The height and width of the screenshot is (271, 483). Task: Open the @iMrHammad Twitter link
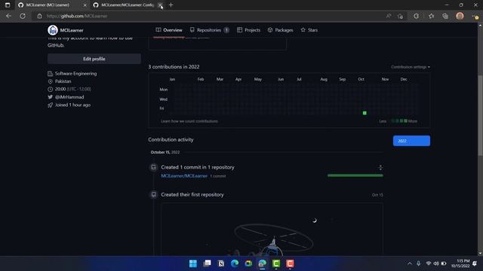click(69, 97)
